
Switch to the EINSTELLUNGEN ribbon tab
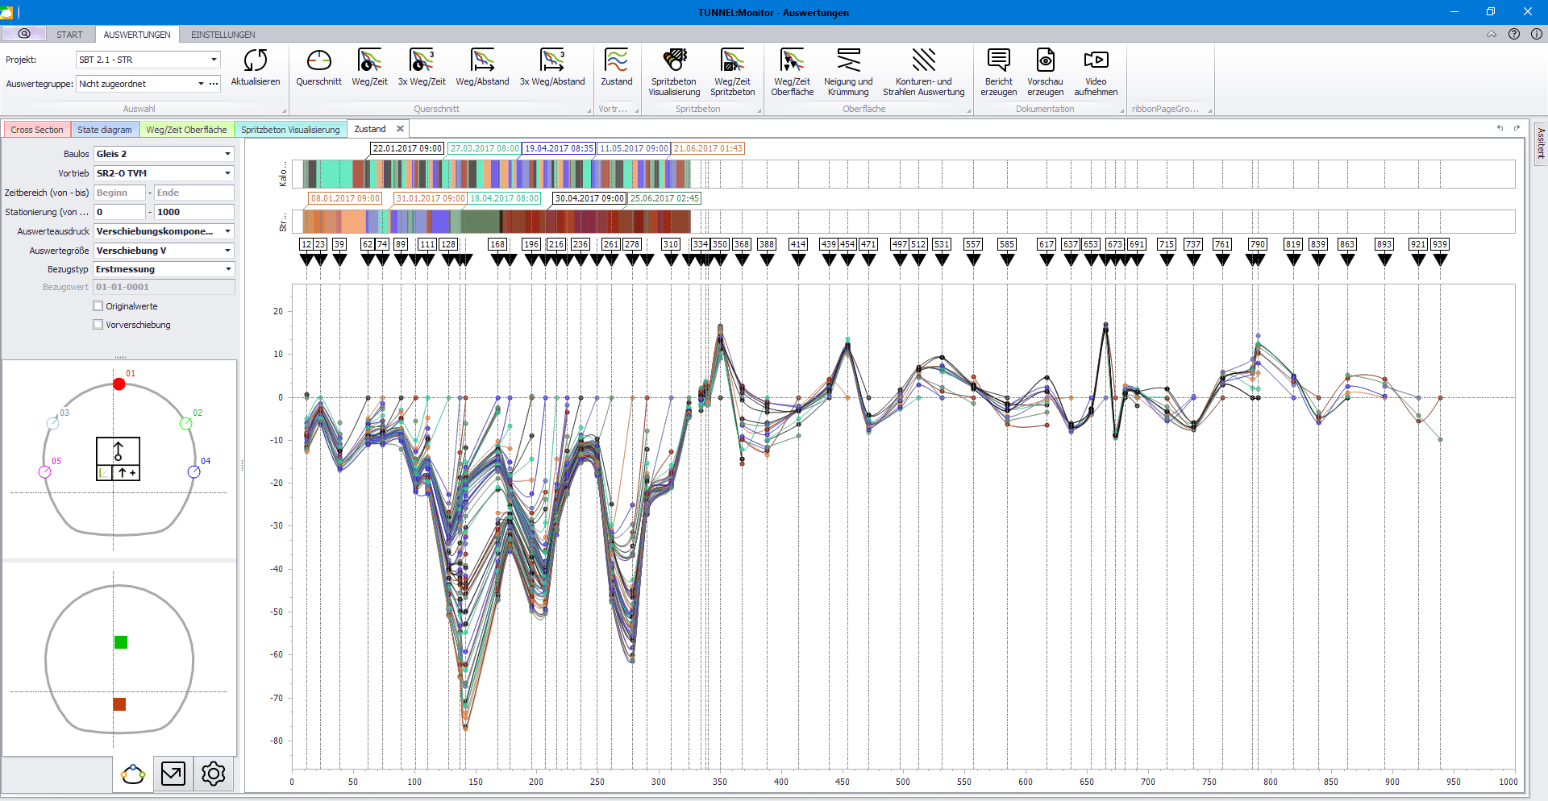click(223, 35)
